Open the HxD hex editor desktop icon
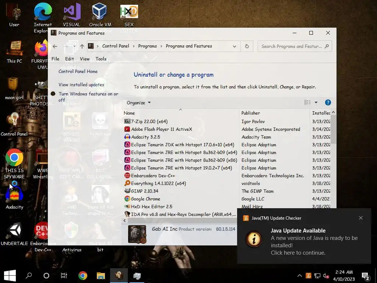 click(x=129, y=15)
